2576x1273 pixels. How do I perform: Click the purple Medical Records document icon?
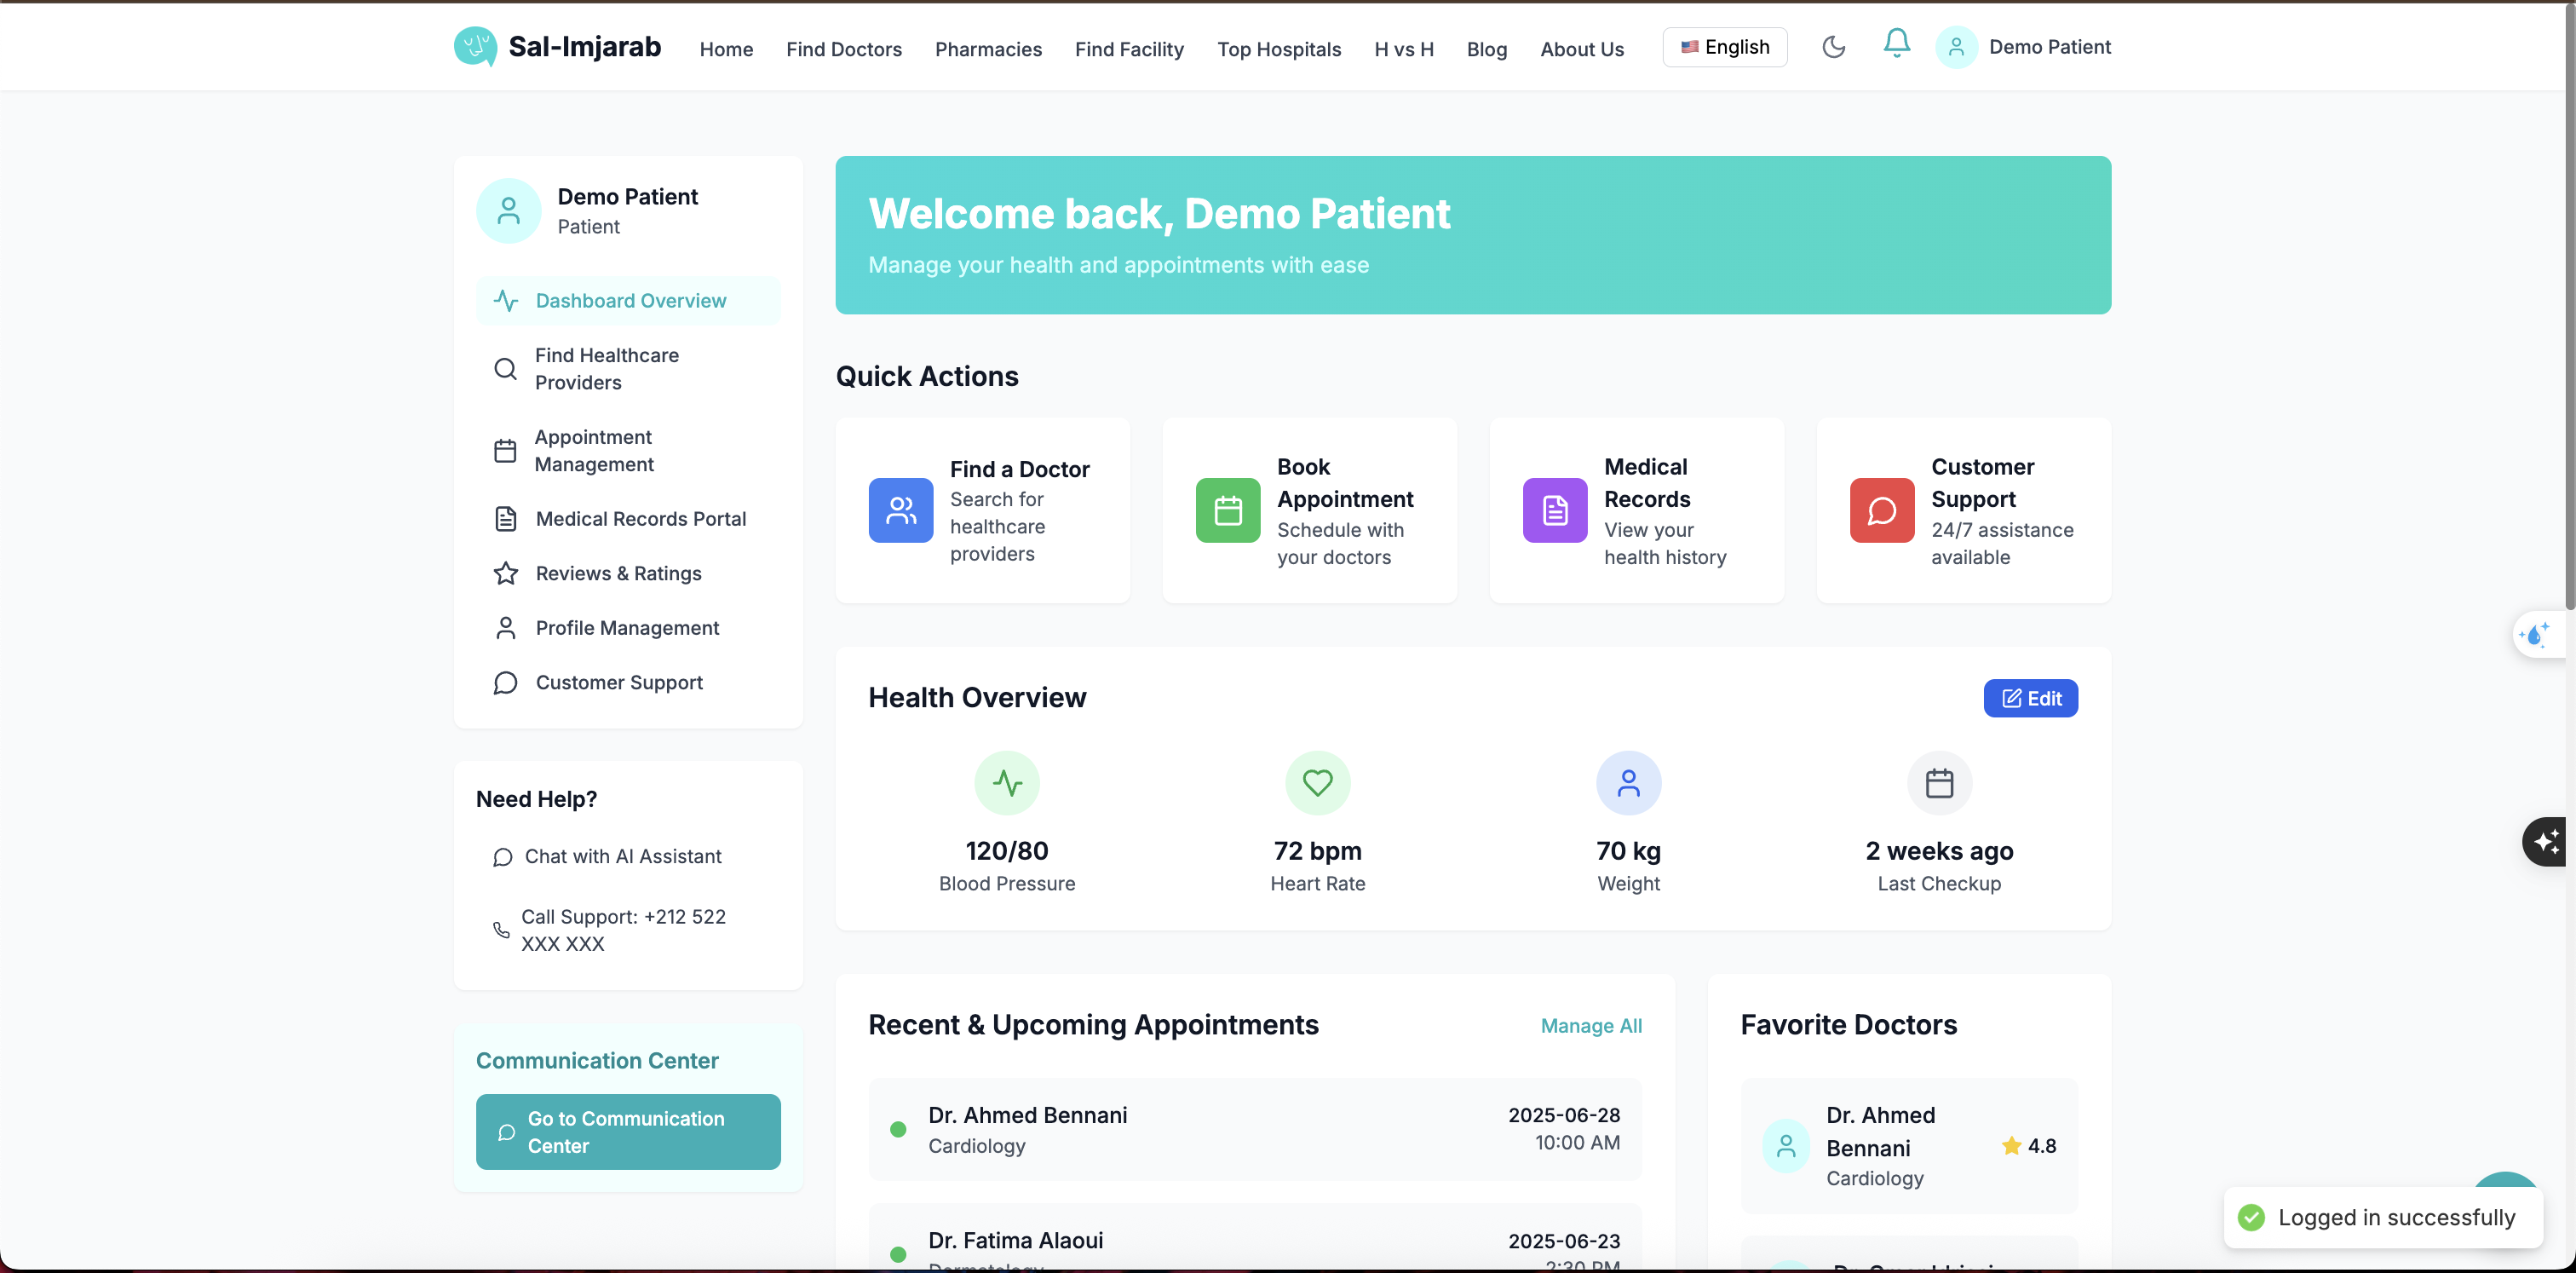click(x=1554, y=510)
